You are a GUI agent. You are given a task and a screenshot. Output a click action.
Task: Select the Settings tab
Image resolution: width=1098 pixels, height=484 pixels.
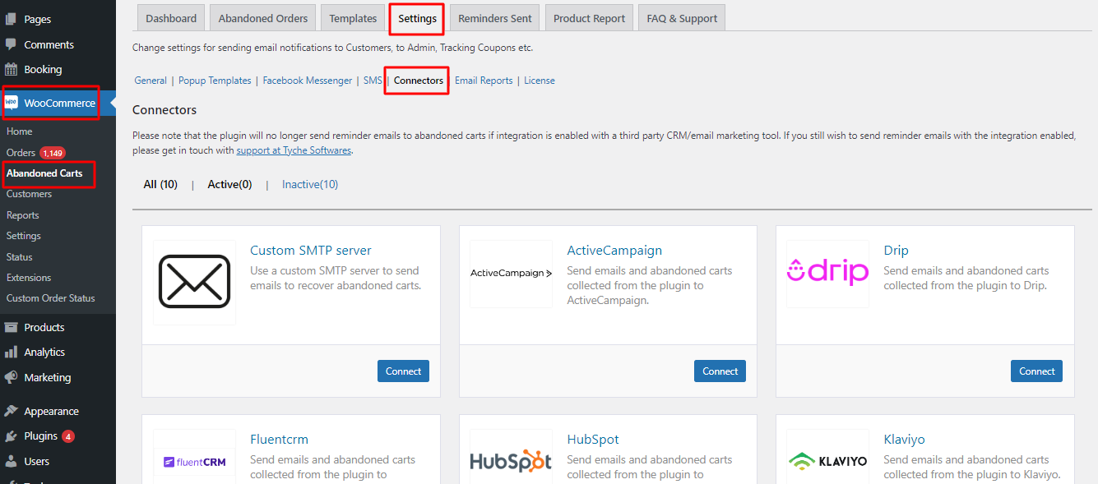(x=417, y=18)
